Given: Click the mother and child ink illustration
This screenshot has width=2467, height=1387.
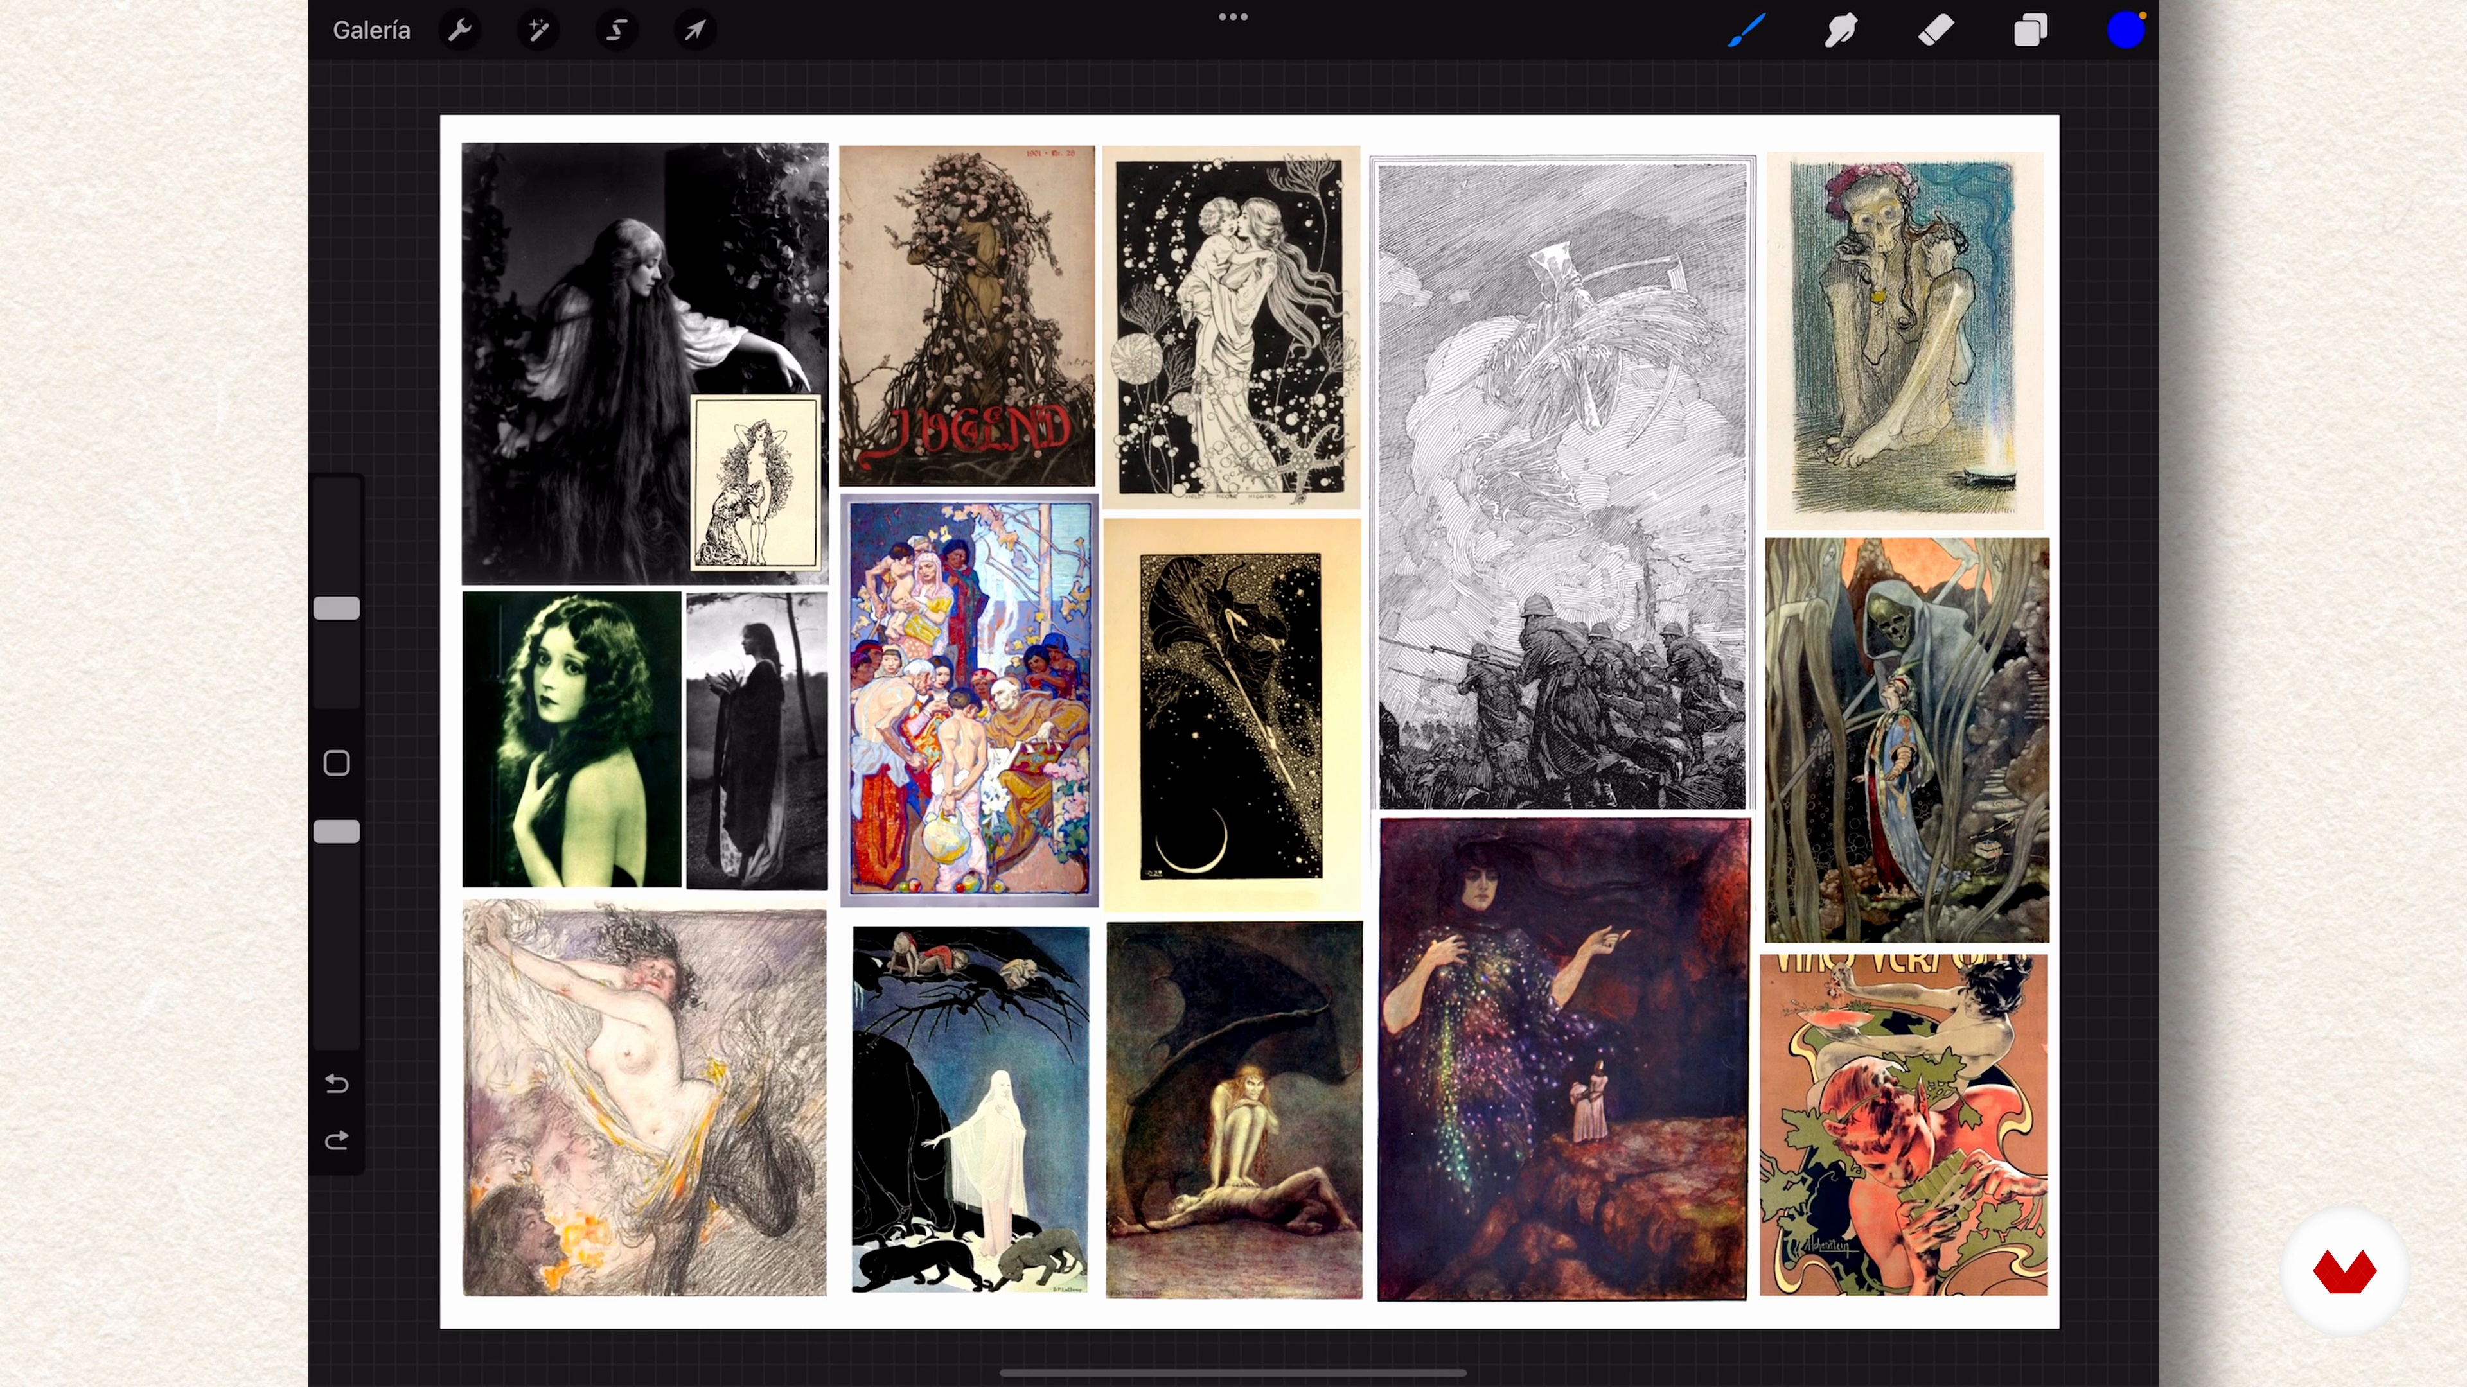Looking at the screenshot, I should coord(1232,326).
